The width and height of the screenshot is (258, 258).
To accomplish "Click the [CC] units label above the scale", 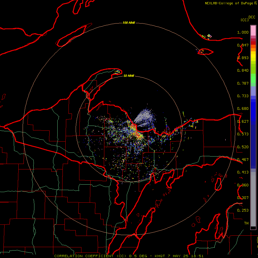I will point(245,20).
